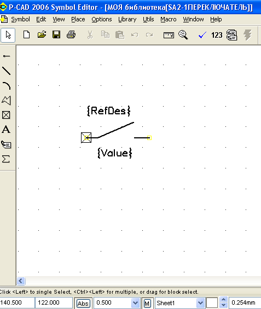Save the symbol with floppy icon
Screen dimensions: 261x309
coord(56,34)
